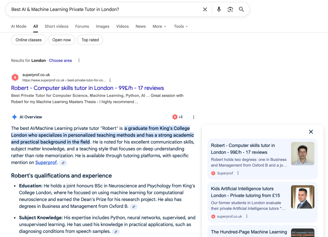Open search by image camera icon
The image size is (328, 237).
pos(230,10)
